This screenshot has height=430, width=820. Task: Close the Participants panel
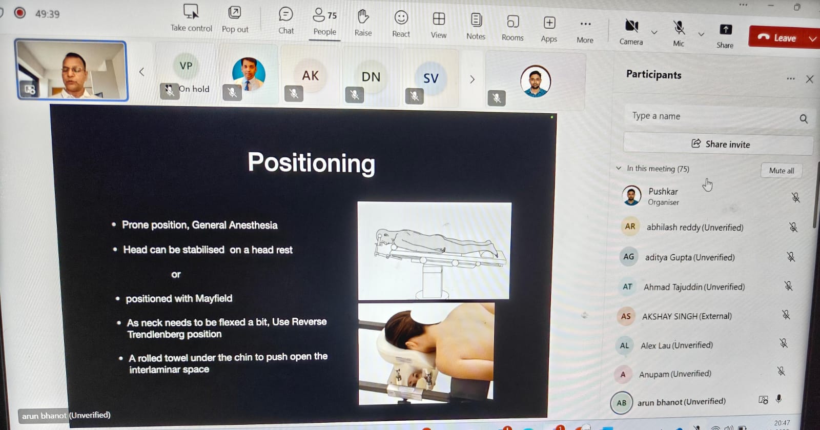810,79
